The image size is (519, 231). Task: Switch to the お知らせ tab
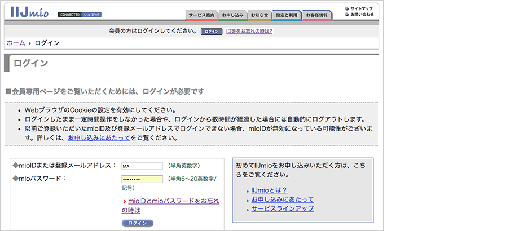(259, 15)
